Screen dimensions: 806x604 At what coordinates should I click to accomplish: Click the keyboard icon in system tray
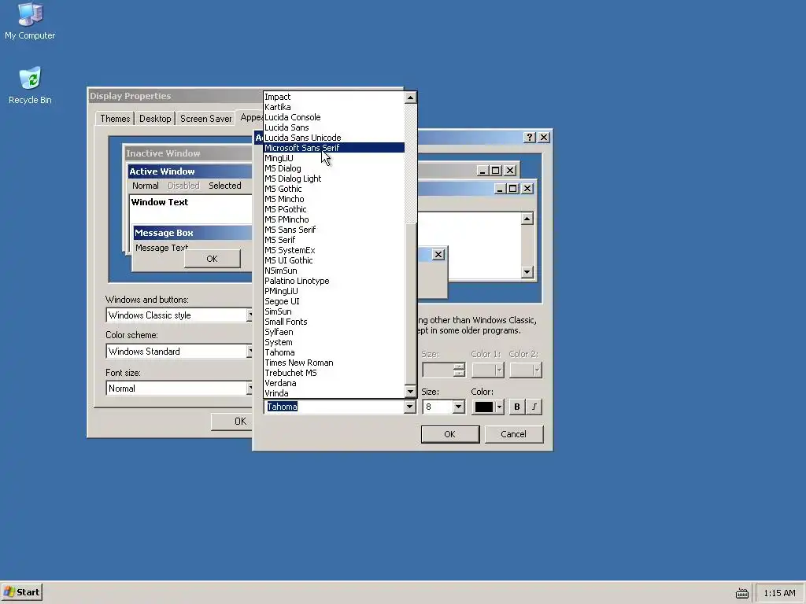[741, 593]
